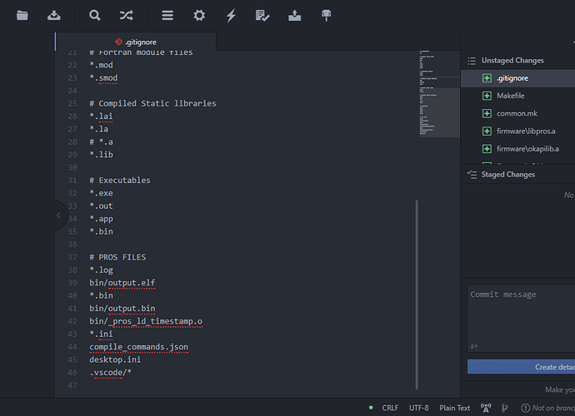This screenshot has height=416, width=575.
Task: Change Plain Text grammar selector
Action: pos(455,408)
